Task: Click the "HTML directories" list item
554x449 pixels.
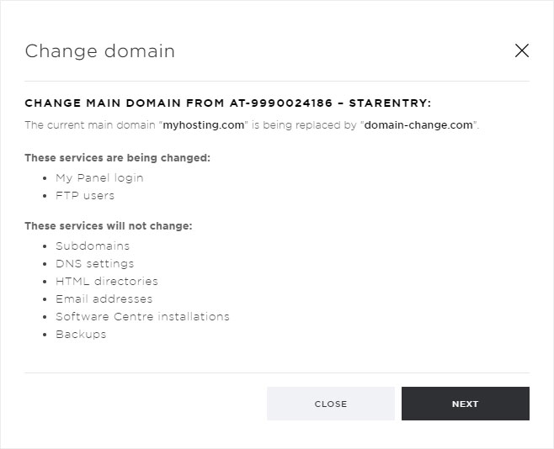Action: tap(107, 281)
